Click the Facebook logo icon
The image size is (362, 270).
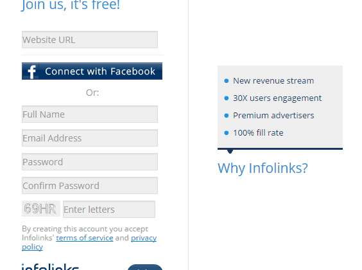click(31, 71)
